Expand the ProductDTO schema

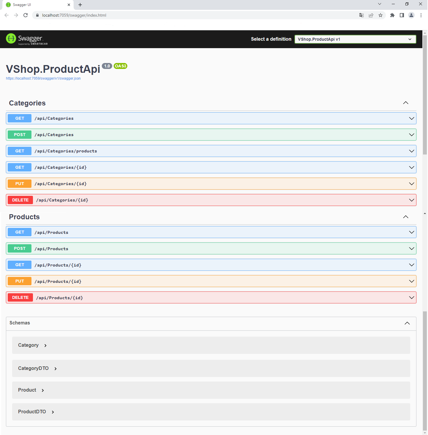click(x=36, y=412)
